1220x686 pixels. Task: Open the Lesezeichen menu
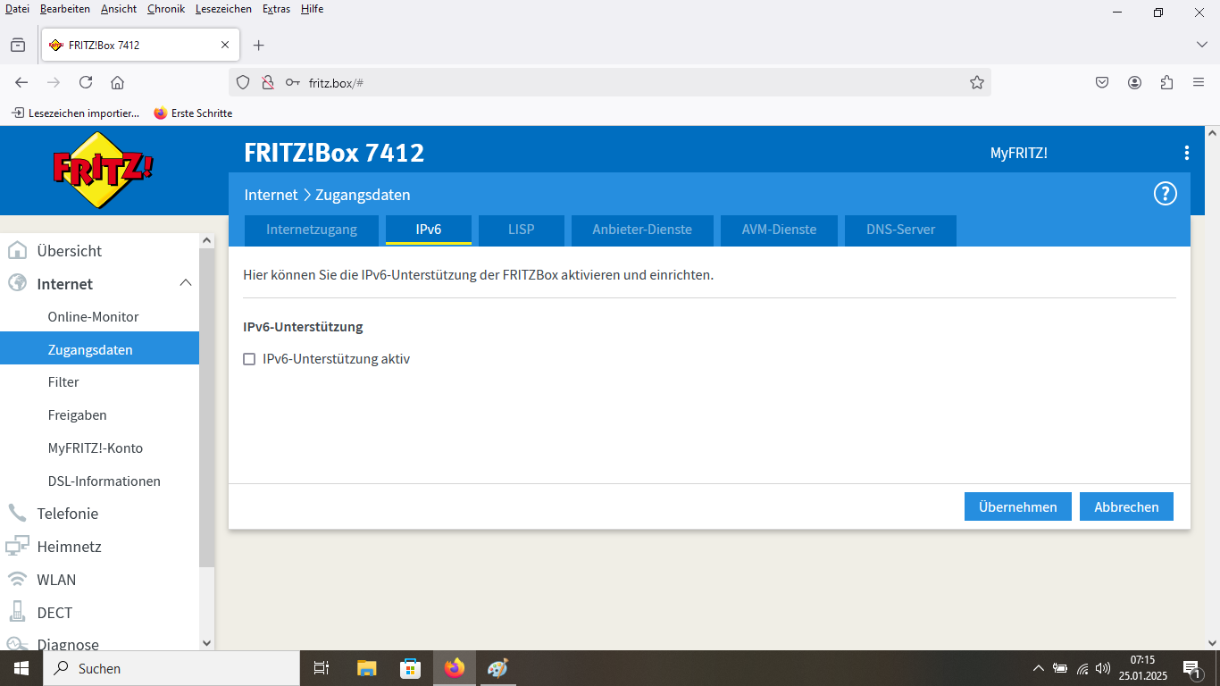coord(223,9)
